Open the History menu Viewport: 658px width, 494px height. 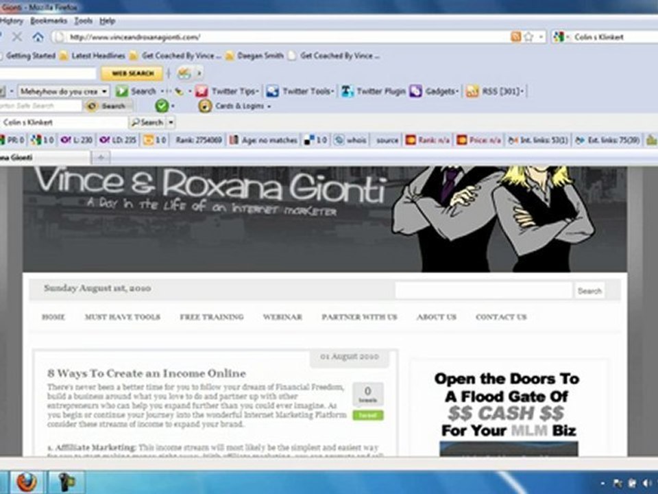tap(12, 21)
